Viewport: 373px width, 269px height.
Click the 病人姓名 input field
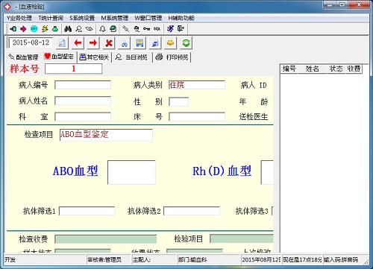tap(83, 101)
